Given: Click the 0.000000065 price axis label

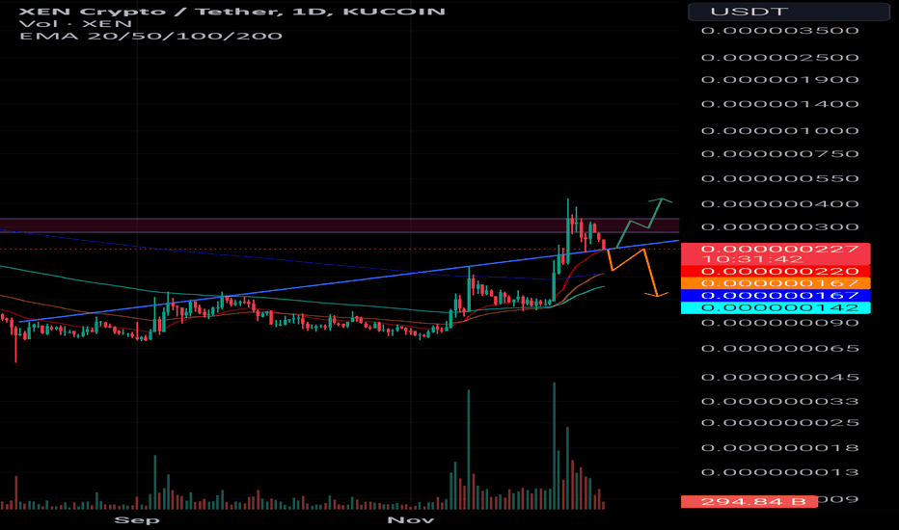Looking at the screenshot, I should click(x=779, y=349).
